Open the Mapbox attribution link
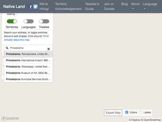Image resolution: width=162 pixels, height=122 pixels. coord(134,120)
